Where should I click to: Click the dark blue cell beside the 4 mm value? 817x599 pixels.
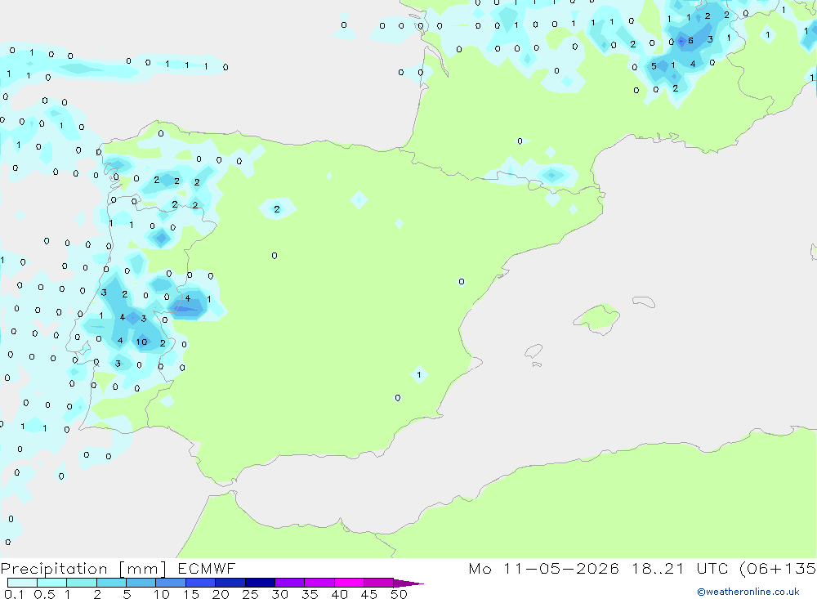click(x=188, y=308)
